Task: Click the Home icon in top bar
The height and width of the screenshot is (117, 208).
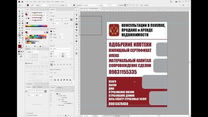Action: click(22, 2)
